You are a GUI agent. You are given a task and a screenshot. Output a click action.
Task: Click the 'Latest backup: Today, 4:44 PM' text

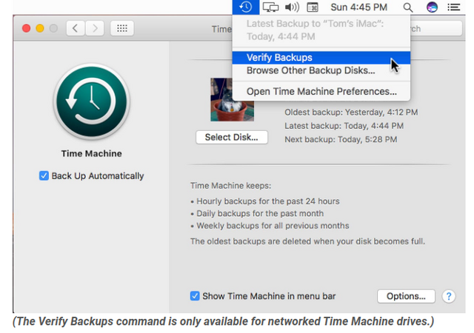[x=344, y=126]
